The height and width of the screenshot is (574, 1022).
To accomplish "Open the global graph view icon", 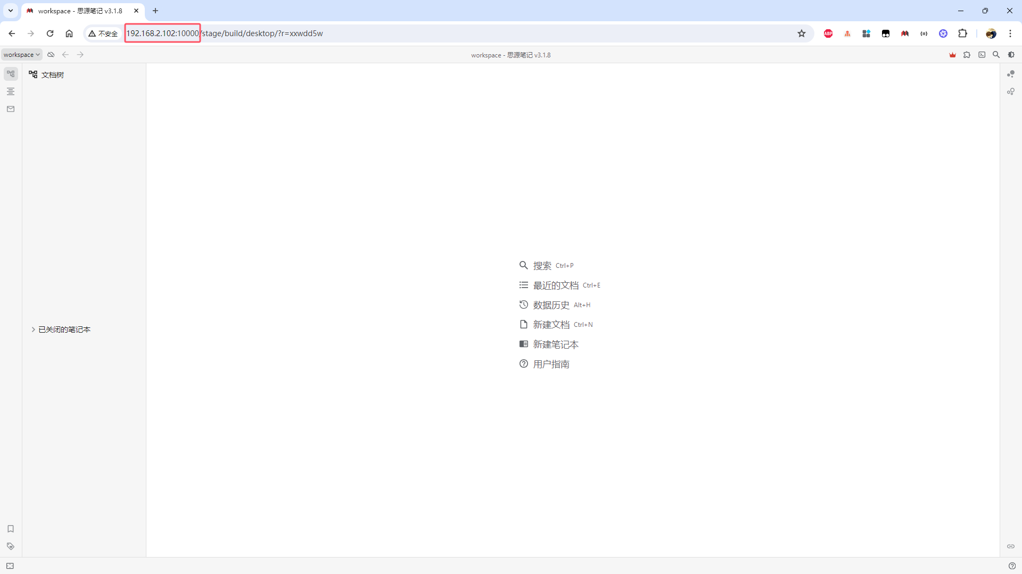I will click(x=1011, y=74).
